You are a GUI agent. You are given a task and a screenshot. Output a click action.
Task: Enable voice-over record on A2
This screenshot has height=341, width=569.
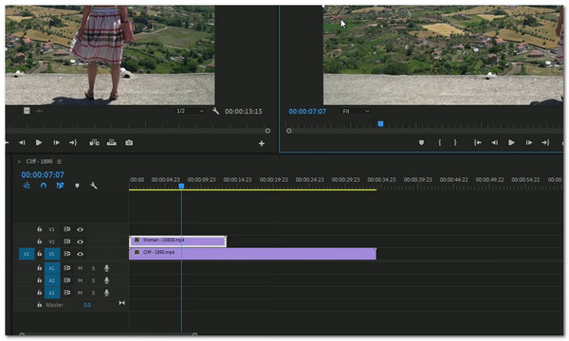pyautogui.click(x=106, y=280)
